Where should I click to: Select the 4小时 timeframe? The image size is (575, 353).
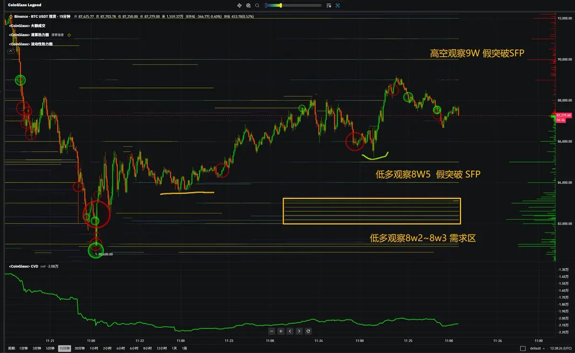point(121,348)
